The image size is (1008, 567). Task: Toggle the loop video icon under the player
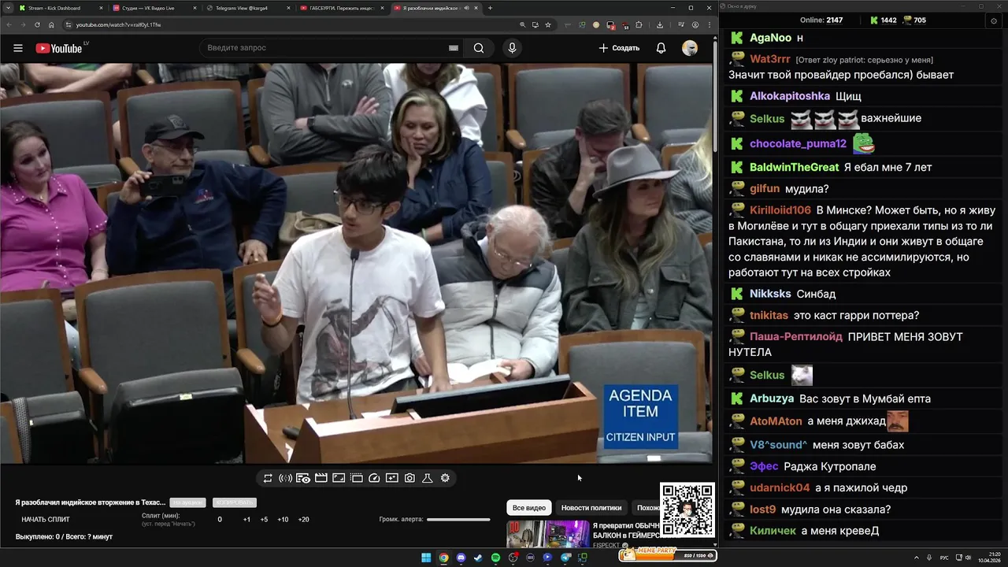pos(268,478)
